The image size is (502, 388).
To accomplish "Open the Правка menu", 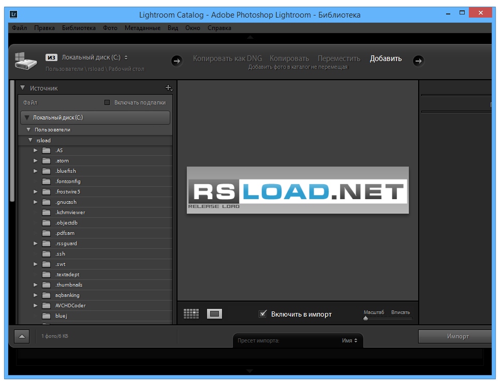I will (44, 28).
